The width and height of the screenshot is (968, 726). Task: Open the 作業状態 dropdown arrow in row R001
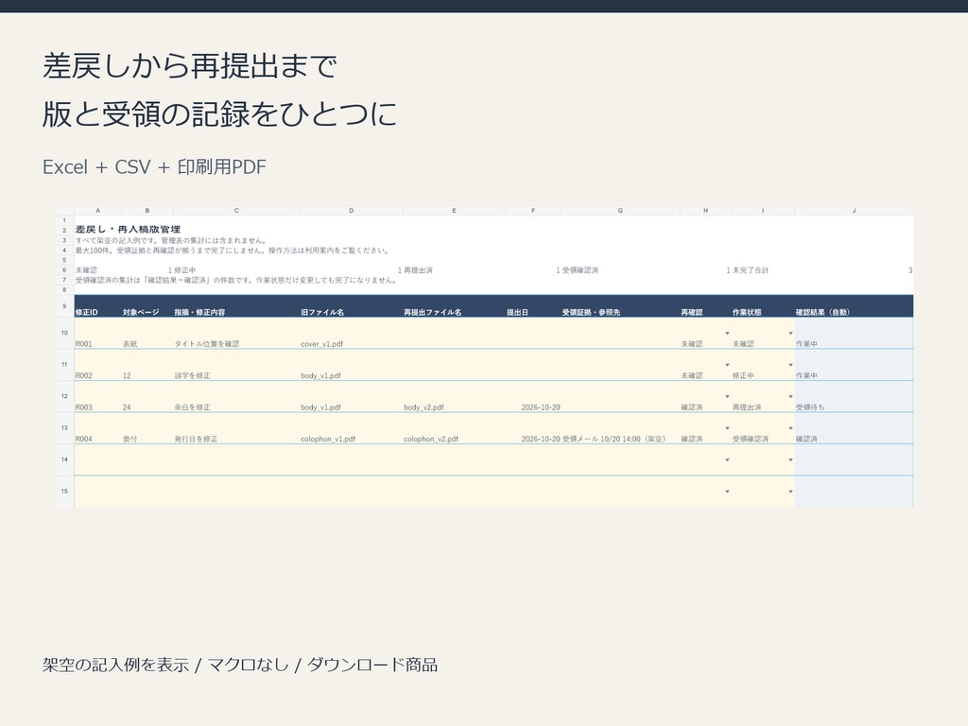pos(790,334)
